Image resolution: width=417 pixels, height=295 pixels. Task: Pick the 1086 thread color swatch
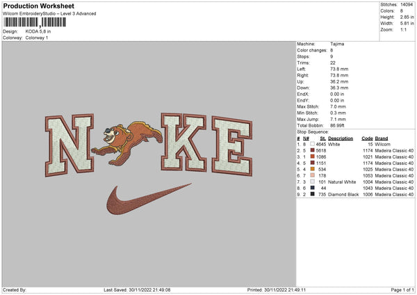[312, 157]
